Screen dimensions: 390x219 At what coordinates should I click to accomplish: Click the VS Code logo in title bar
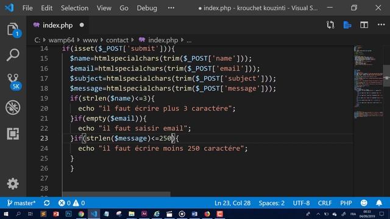pos(9,8)
